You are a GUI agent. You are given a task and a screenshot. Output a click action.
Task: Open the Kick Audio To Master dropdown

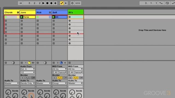pyautogui.click(x=43, y=83)
